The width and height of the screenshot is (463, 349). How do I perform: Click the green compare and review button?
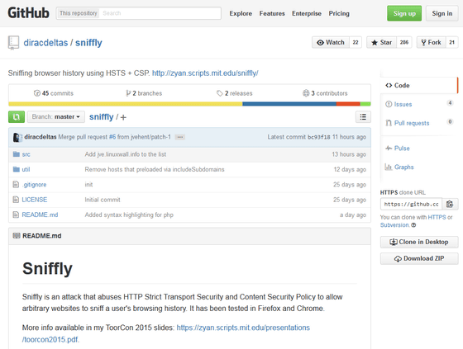(17, 117)
